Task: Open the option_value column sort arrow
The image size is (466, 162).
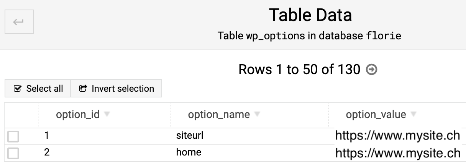Action: point(413,115)
